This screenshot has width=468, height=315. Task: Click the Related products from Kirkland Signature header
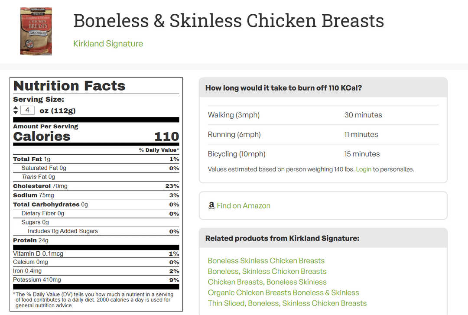(283, 238)
